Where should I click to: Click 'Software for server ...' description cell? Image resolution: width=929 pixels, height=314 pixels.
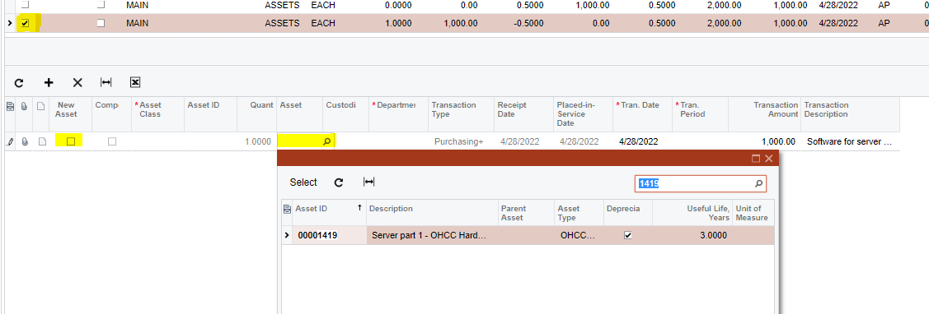849,142
